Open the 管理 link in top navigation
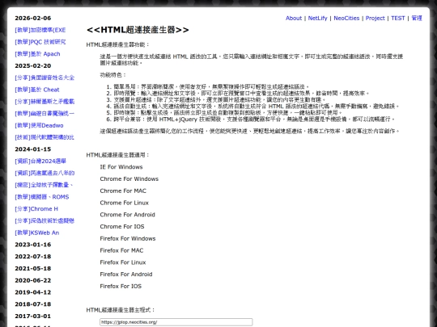This screenshot has height=327, width=437. click(417, 18)
